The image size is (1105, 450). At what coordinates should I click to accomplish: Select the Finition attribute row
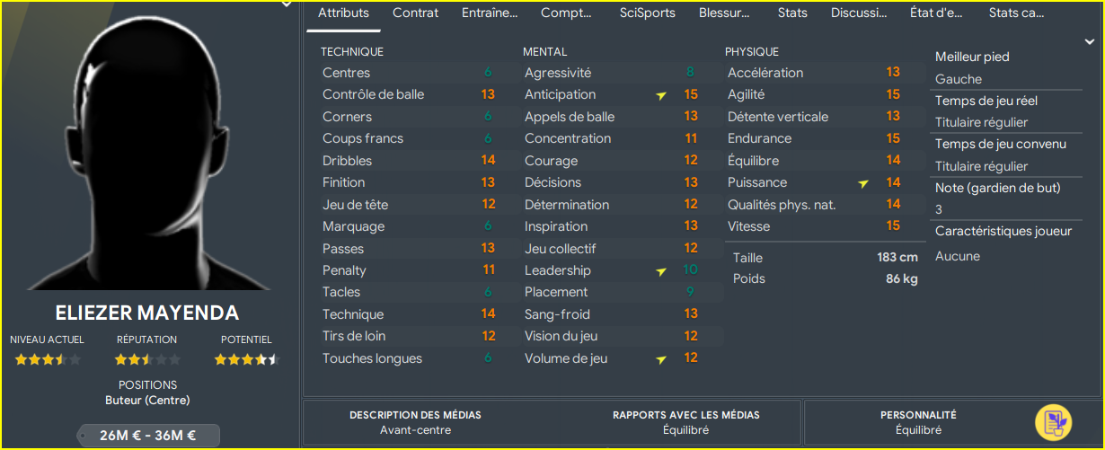409,182
